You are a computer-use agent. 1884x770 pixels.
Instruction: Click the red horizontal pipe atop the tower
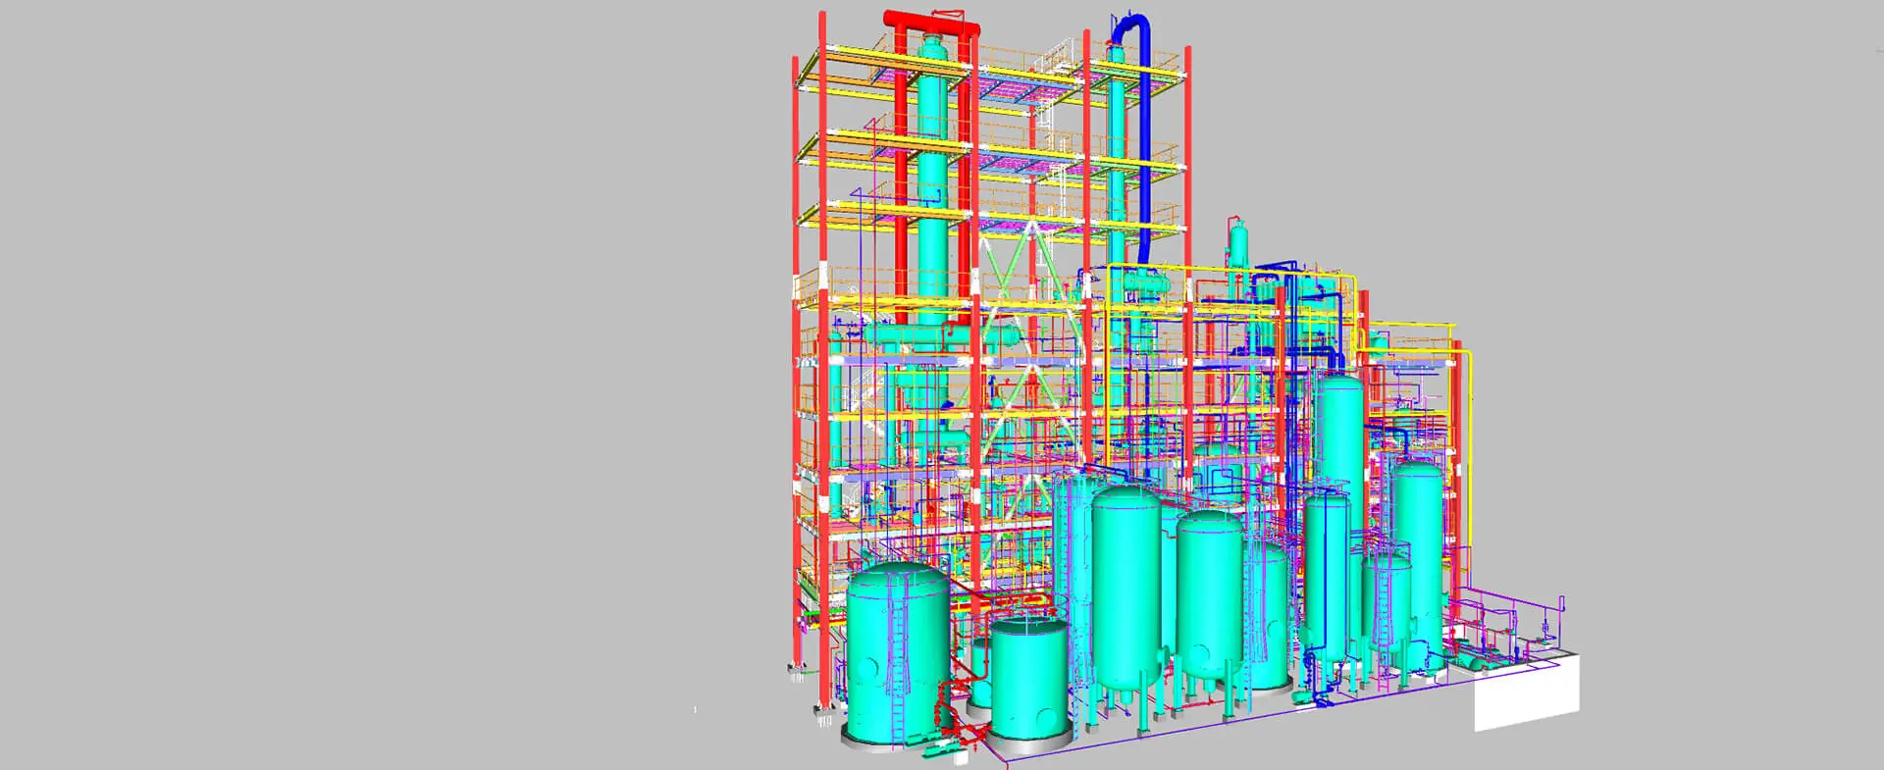pos(932,20)
